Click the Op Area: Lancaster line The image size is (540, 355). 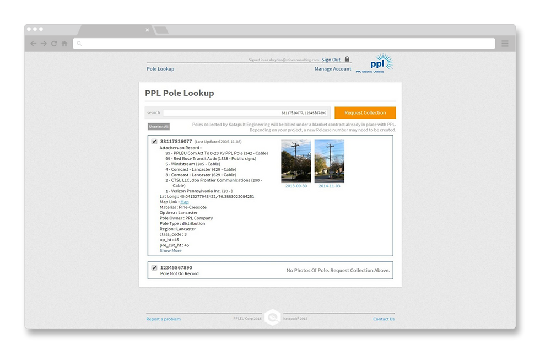(x=179, y=213)
